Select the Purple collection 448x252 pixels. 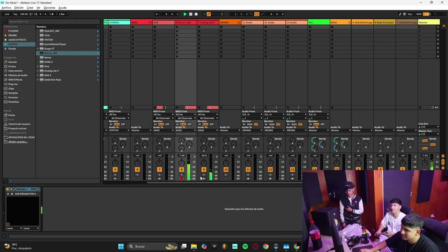coord(12,49)
